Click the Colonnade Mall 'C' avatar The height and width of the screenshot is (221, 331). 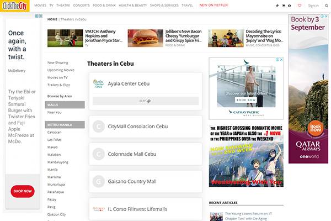(99, 154)
